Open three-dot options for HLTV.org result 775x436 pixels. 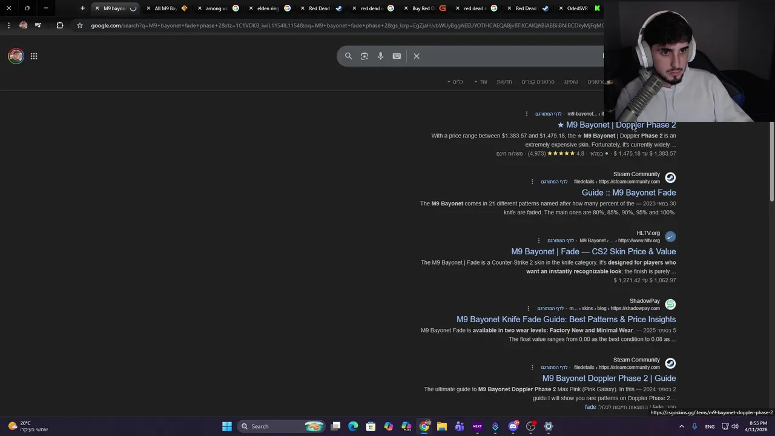coord(539,240)
